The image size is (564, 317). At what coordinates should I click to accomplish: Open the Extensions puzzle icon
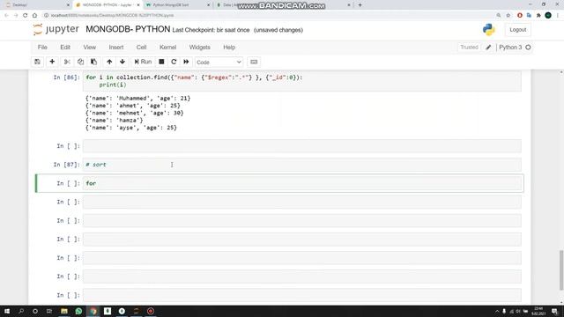(x=538, y=16)
